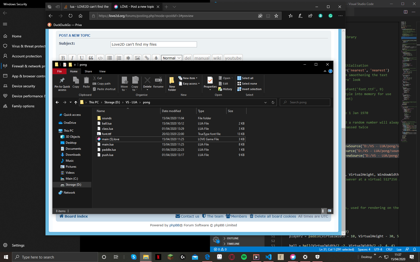Click the Bold formatting button in forum editor
The width and height of the screenshot is (420, 262).
click(63, 58)
